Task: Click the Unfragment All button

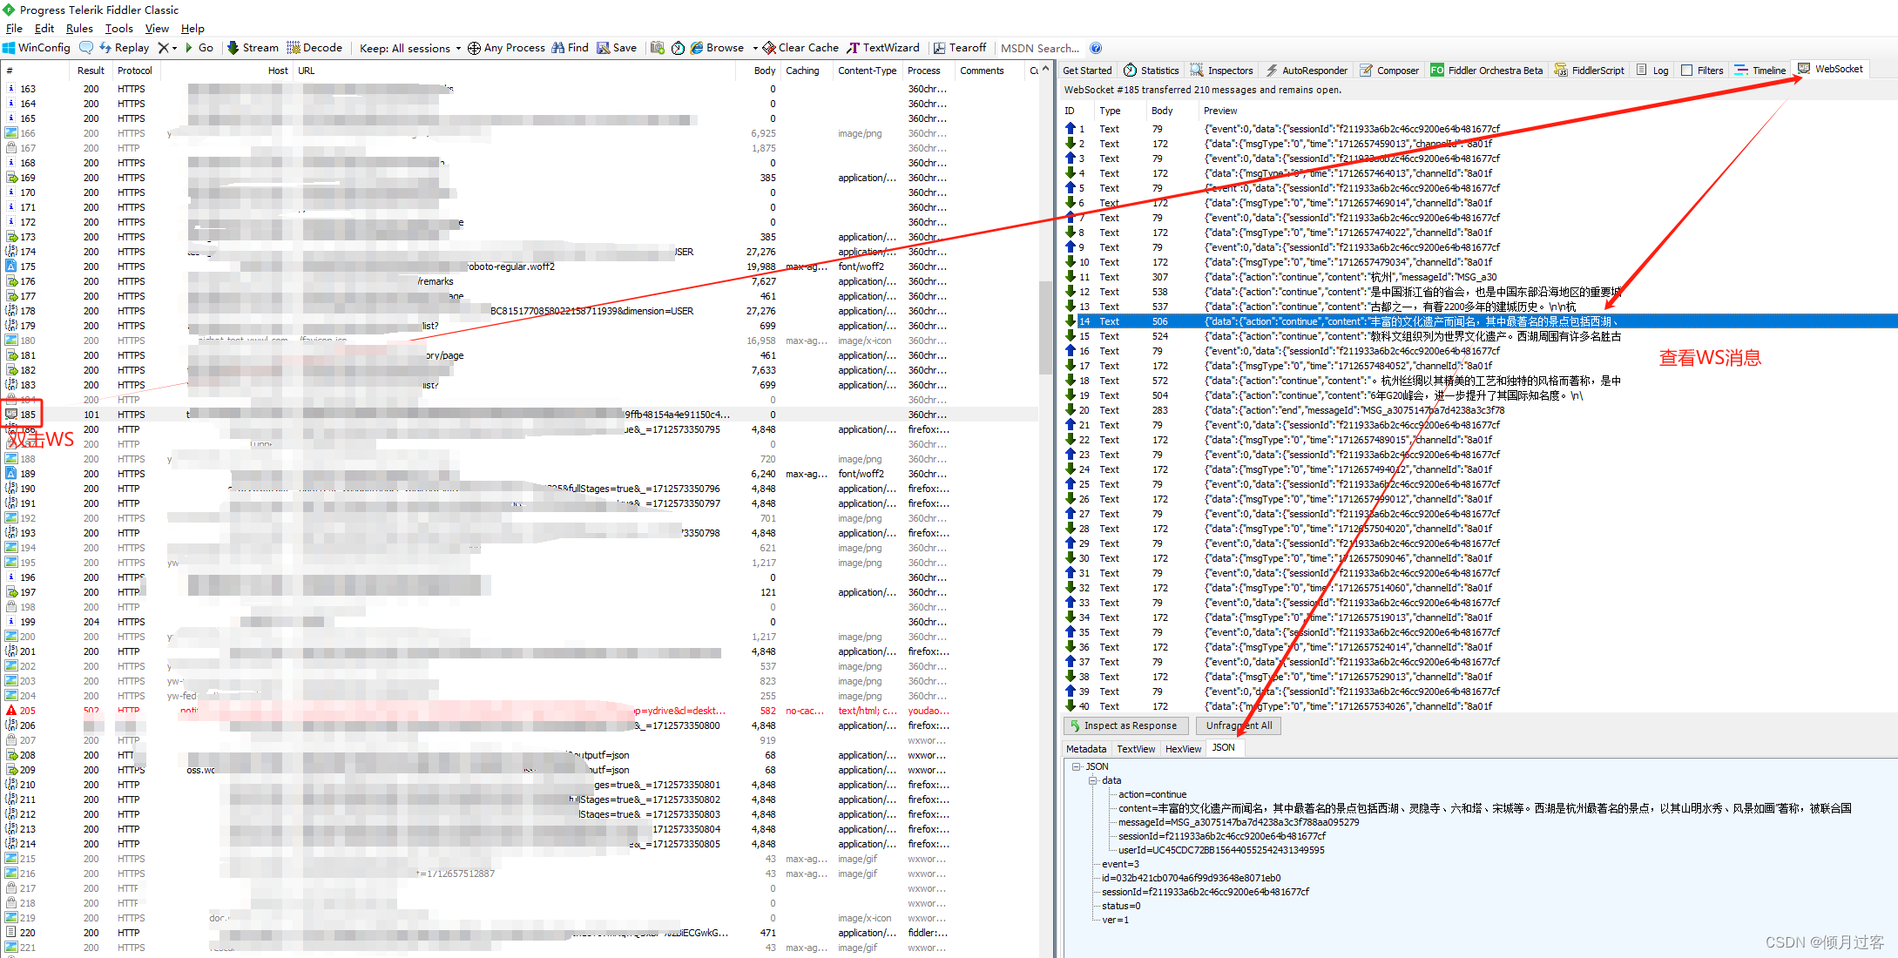Action: (1238, 725)
